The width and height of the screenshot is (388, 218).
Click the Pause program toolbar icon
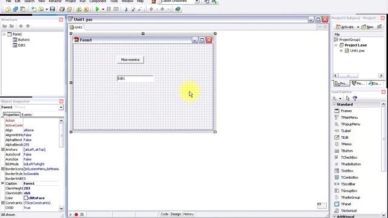[x=109, y=10]
